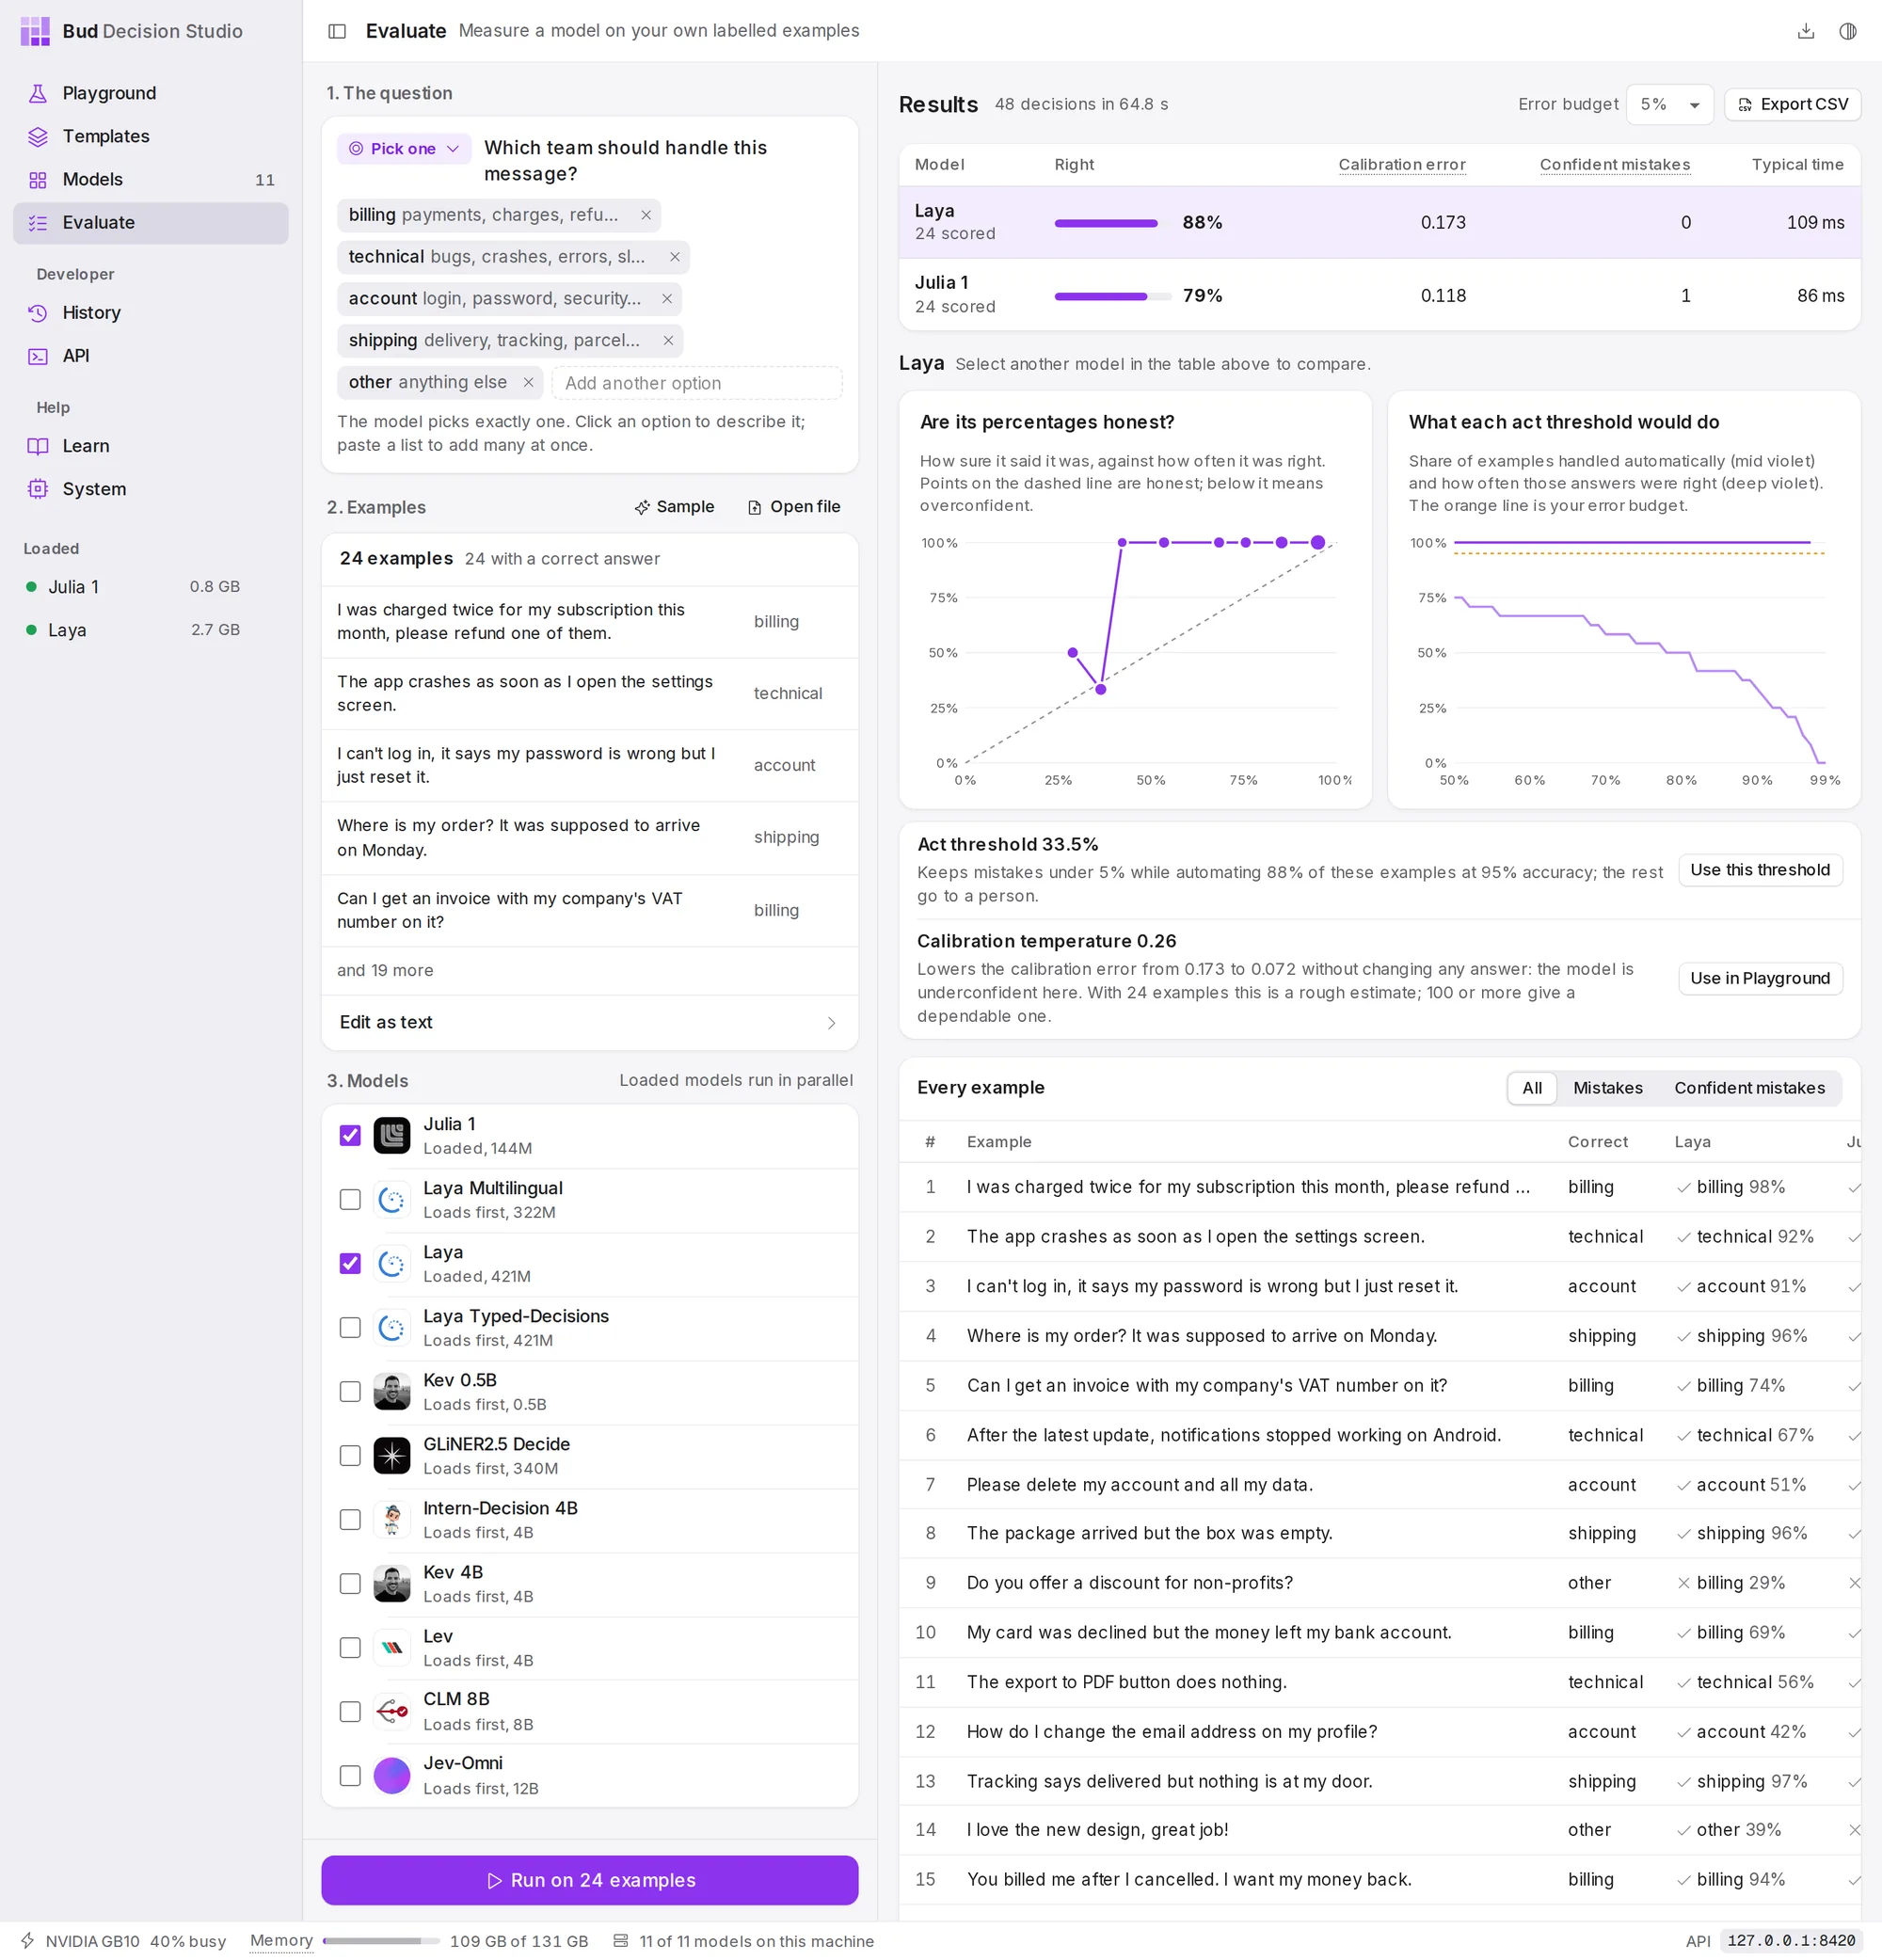
Task: Remove the billing option
Action: point(646,215)
